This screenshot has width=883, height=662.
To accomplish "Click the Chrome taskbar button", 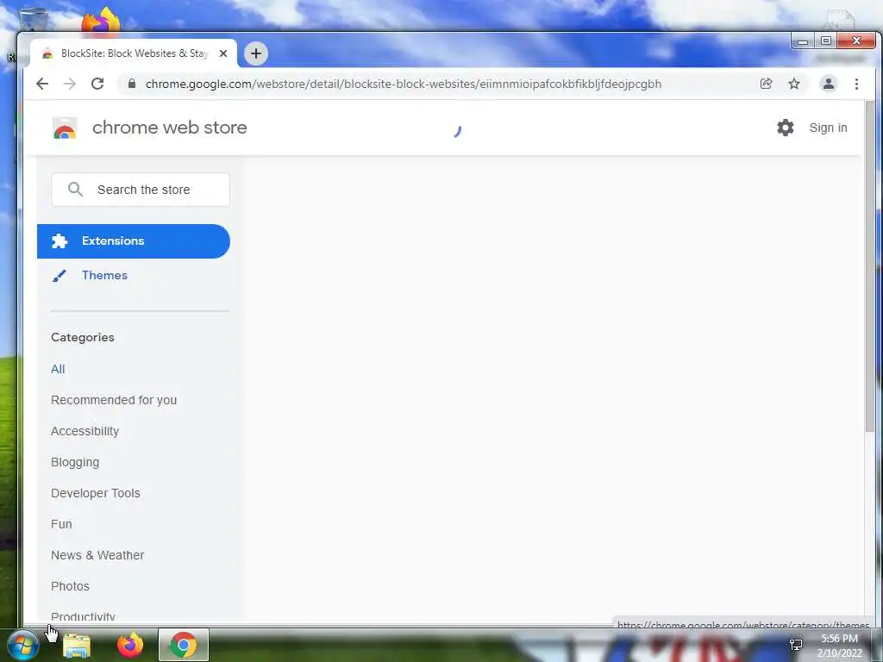I will click(x=184, y=645).
